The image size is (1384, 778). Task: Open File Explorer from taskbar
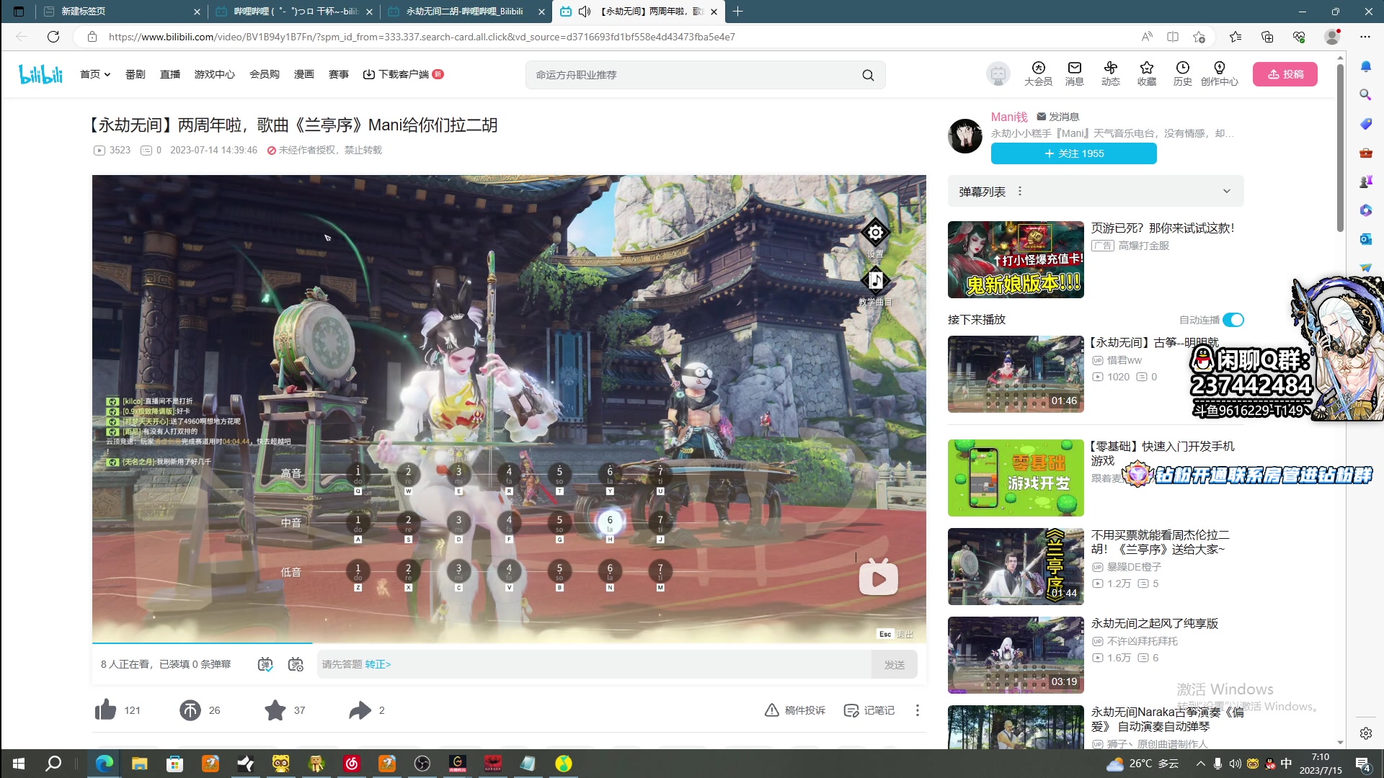139,764
